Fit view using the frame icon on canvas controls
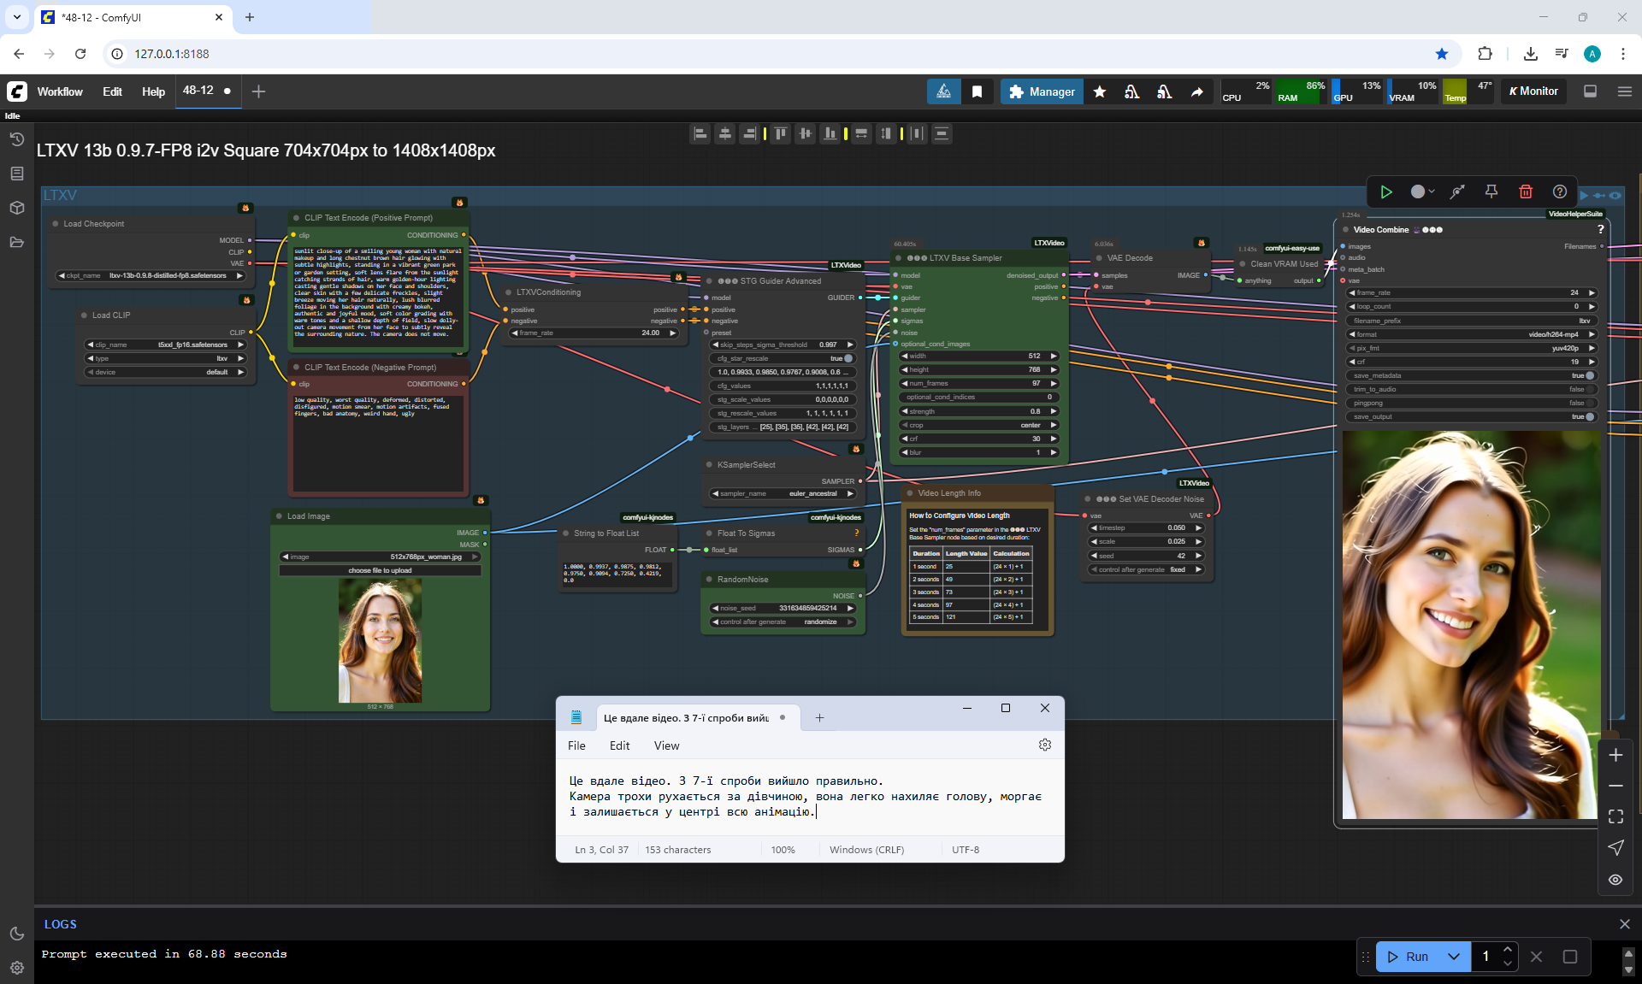Screen dimensions: 1642x984 pos(1615,816)
